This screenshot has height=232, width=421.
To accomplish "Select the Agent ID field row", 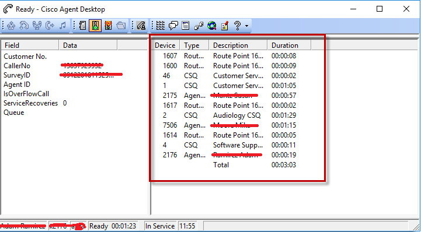I will [x=17, y=85].
